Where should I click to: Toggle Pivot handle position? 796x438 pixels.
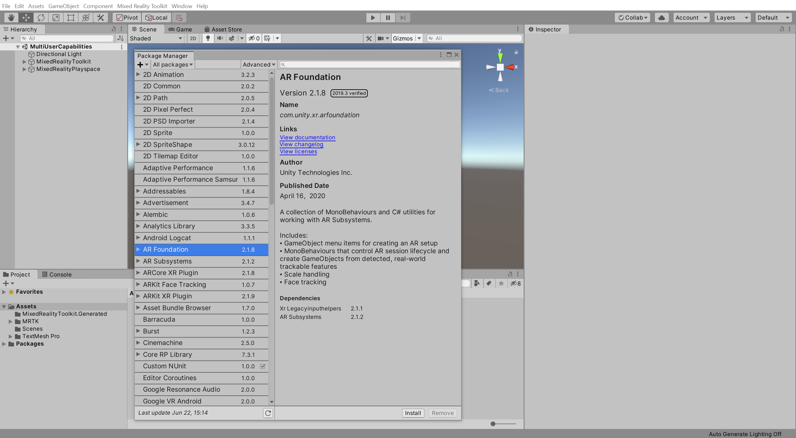127,18
